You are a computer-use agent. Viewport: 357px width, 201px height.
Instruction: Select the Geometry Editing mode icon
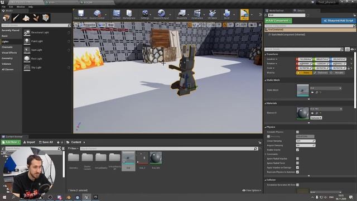46,18
